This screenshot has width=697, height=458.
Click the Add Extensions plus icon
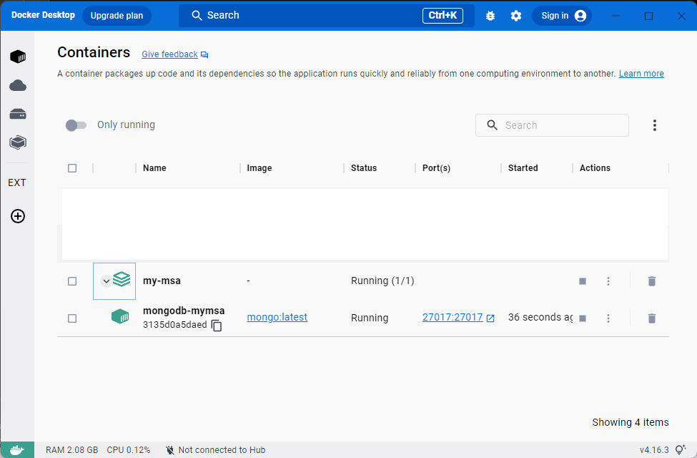tap(18, 216)
